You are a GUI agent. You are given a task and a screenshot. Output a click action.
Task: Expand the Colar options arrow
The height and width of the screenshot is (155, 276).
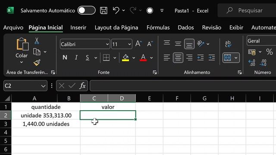pyautogui.click(x=22, y=62)
